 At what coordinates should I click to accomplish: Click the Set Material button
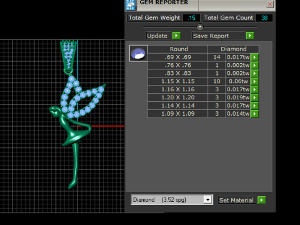[237, 200]
